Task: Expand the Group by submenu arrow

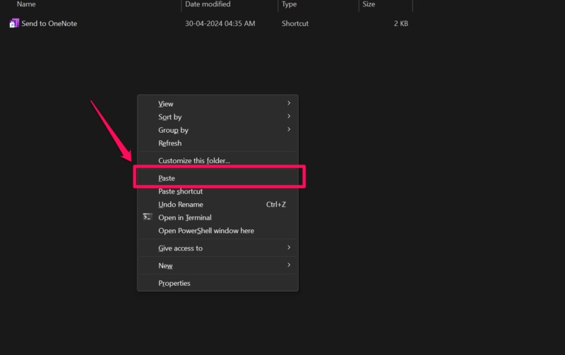Action: 289,130
